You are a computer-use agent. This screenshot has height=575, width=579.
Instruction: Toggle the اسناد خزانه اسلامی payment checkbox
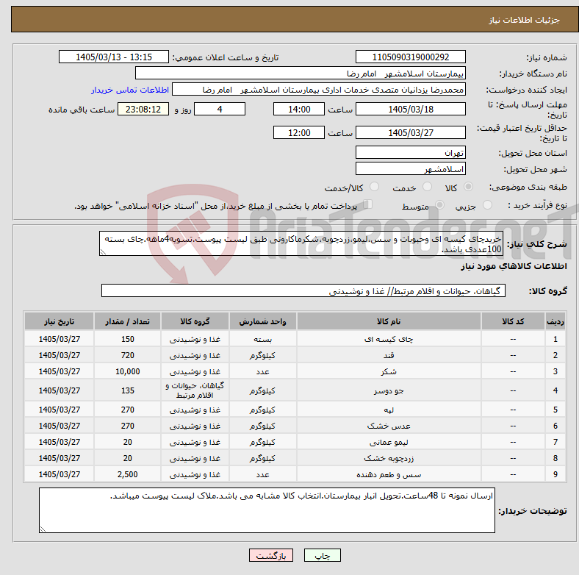(x=368, y=204)
